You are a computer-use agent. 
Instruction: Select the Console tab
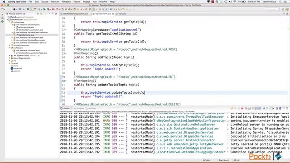click(67, 109)
